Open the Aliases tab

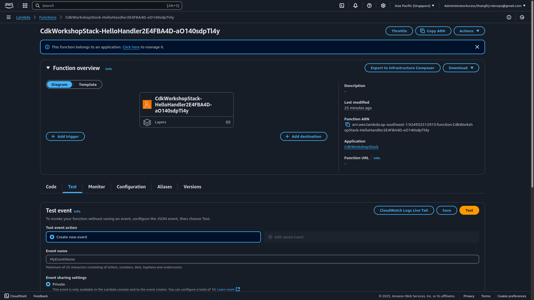[x=165, y=187]
